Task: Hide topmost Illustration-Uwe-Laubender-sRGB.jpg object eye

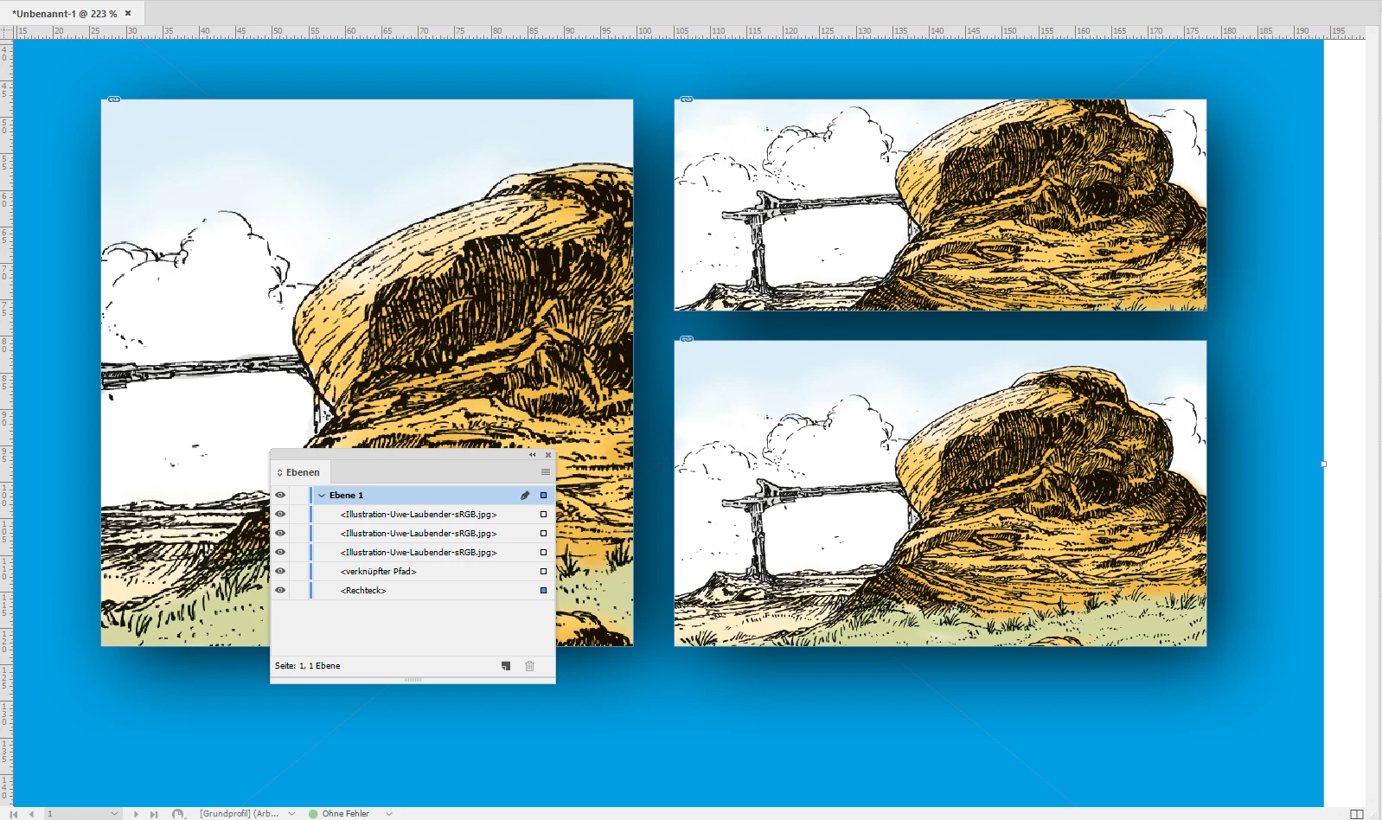Action: (280, 515)
